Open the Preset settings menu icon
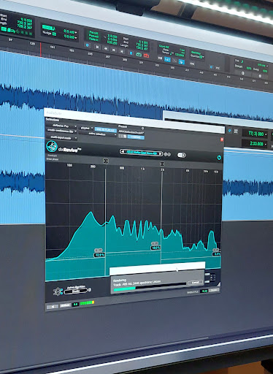 [x=142, y=129]
